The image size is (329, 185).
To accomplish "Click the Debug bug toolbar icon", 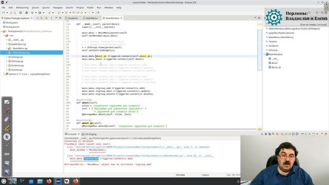I will click(32, 13).
